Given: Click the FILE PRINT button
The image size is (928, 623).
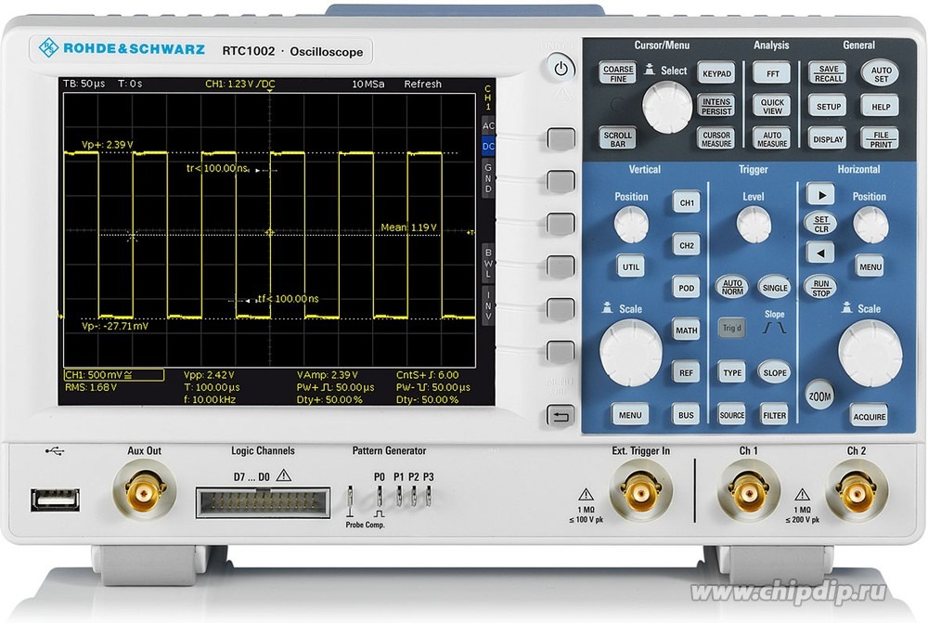Looking at the screenshot, I should [x=880, y=139].
